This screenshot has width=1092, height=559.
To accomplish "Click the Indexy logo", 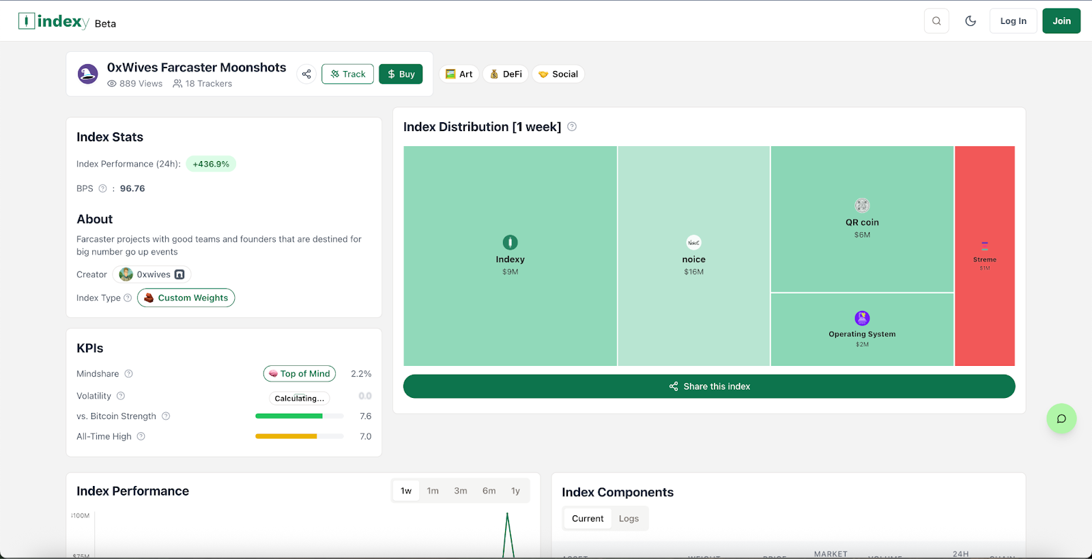I will pos(53,21).
